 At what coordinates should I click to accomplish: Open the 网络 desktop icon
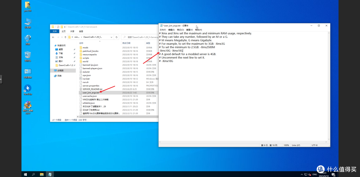click(28, 40)
